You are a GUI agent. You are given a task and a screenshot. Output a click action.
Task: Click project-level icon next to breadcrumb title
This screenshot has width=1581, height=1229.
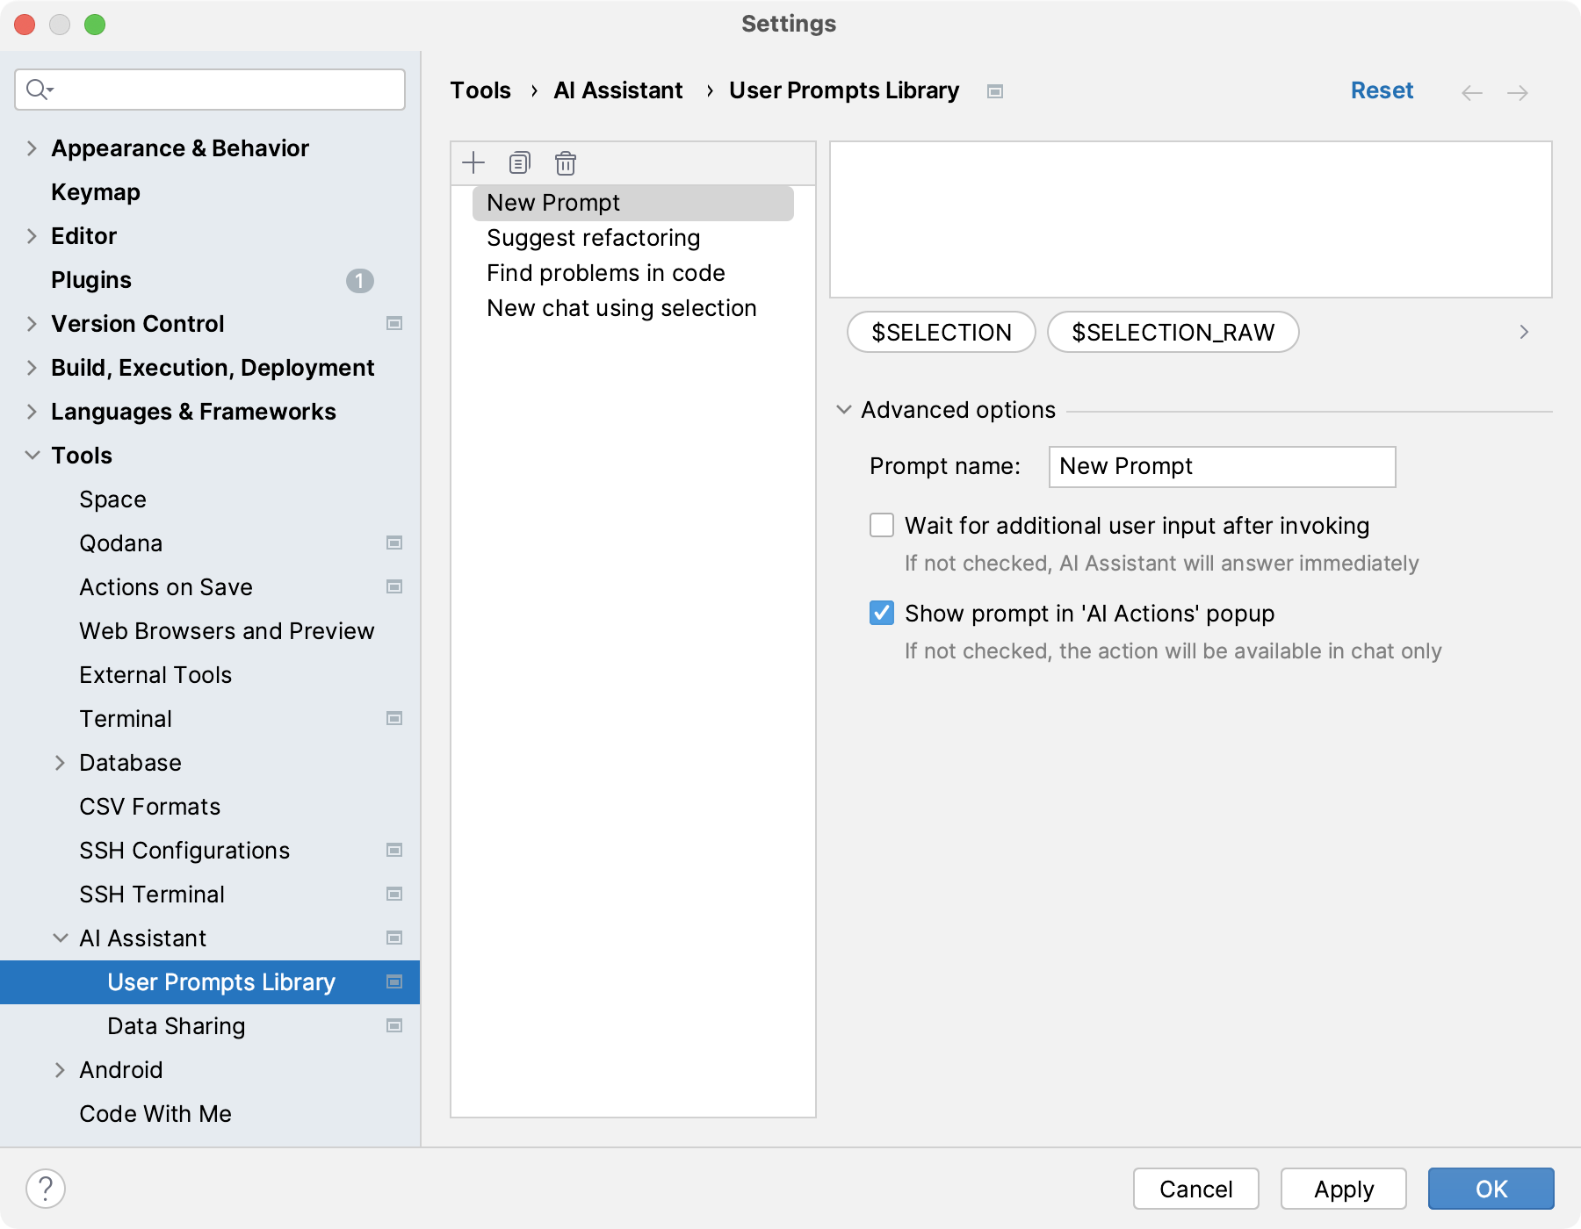[x=995, y=91]
